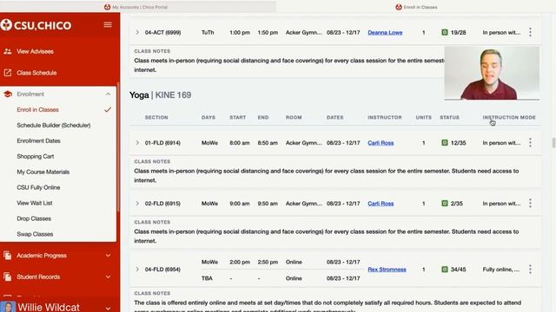This screenshot has height=312, width=556.
Task: Switch to Enroll in Classes browser tab
Action: coord(417,7)
